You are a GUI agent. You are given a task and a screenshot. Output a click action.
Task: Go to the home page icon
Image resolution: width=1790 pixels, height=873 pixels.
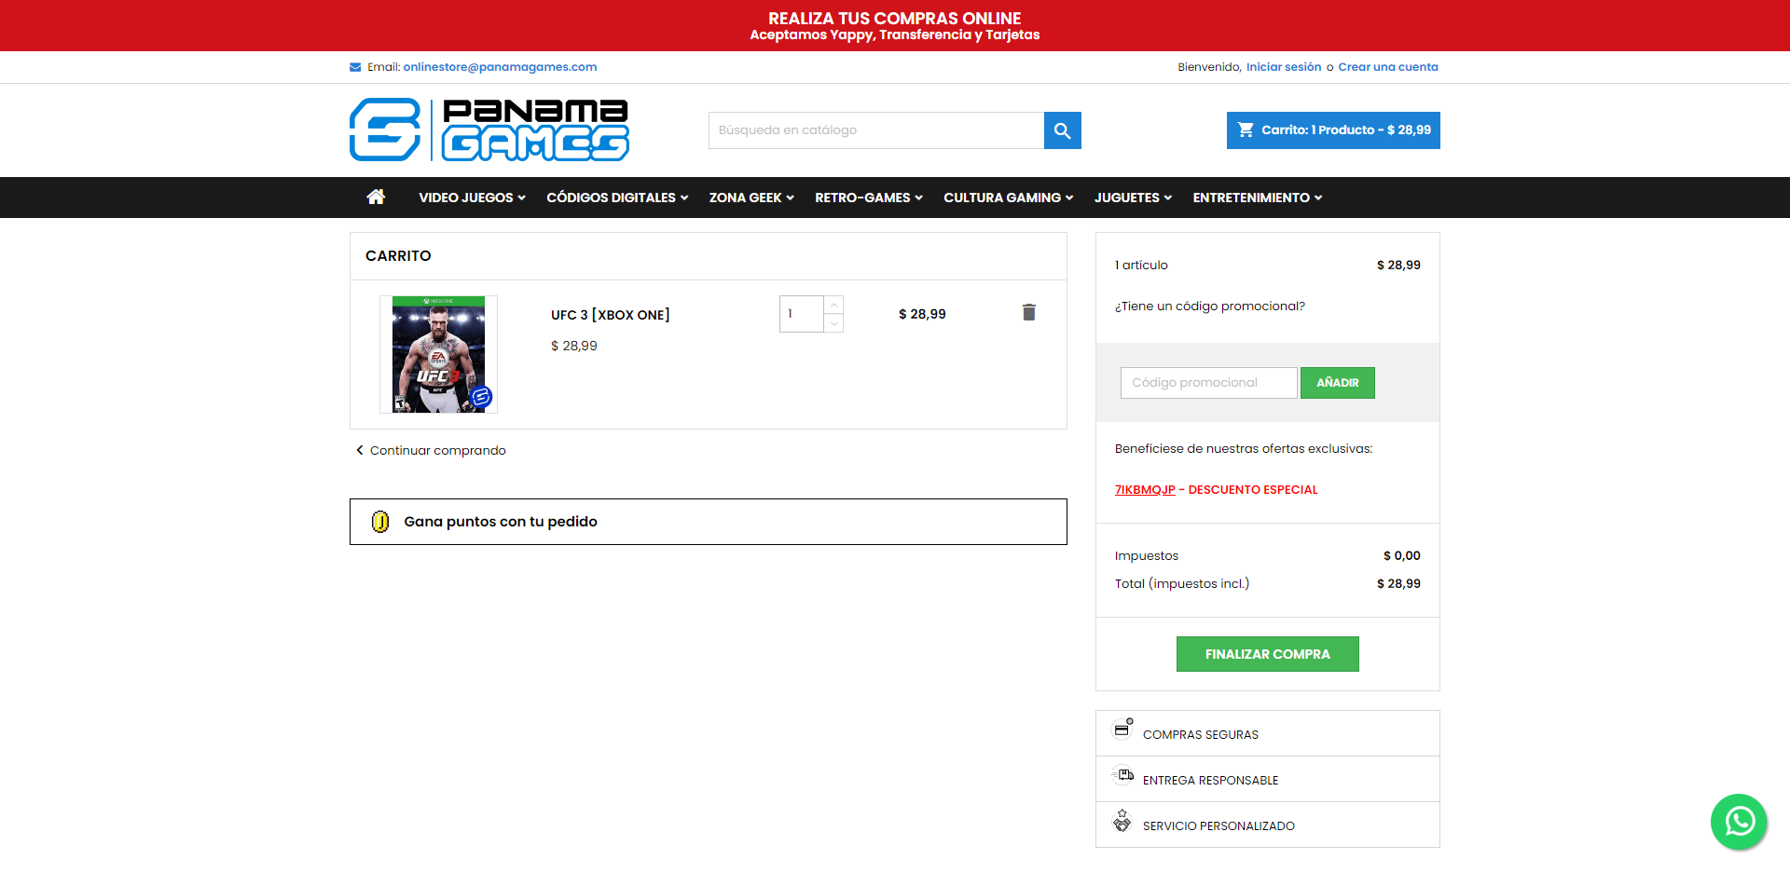click(x=376, y=197)
